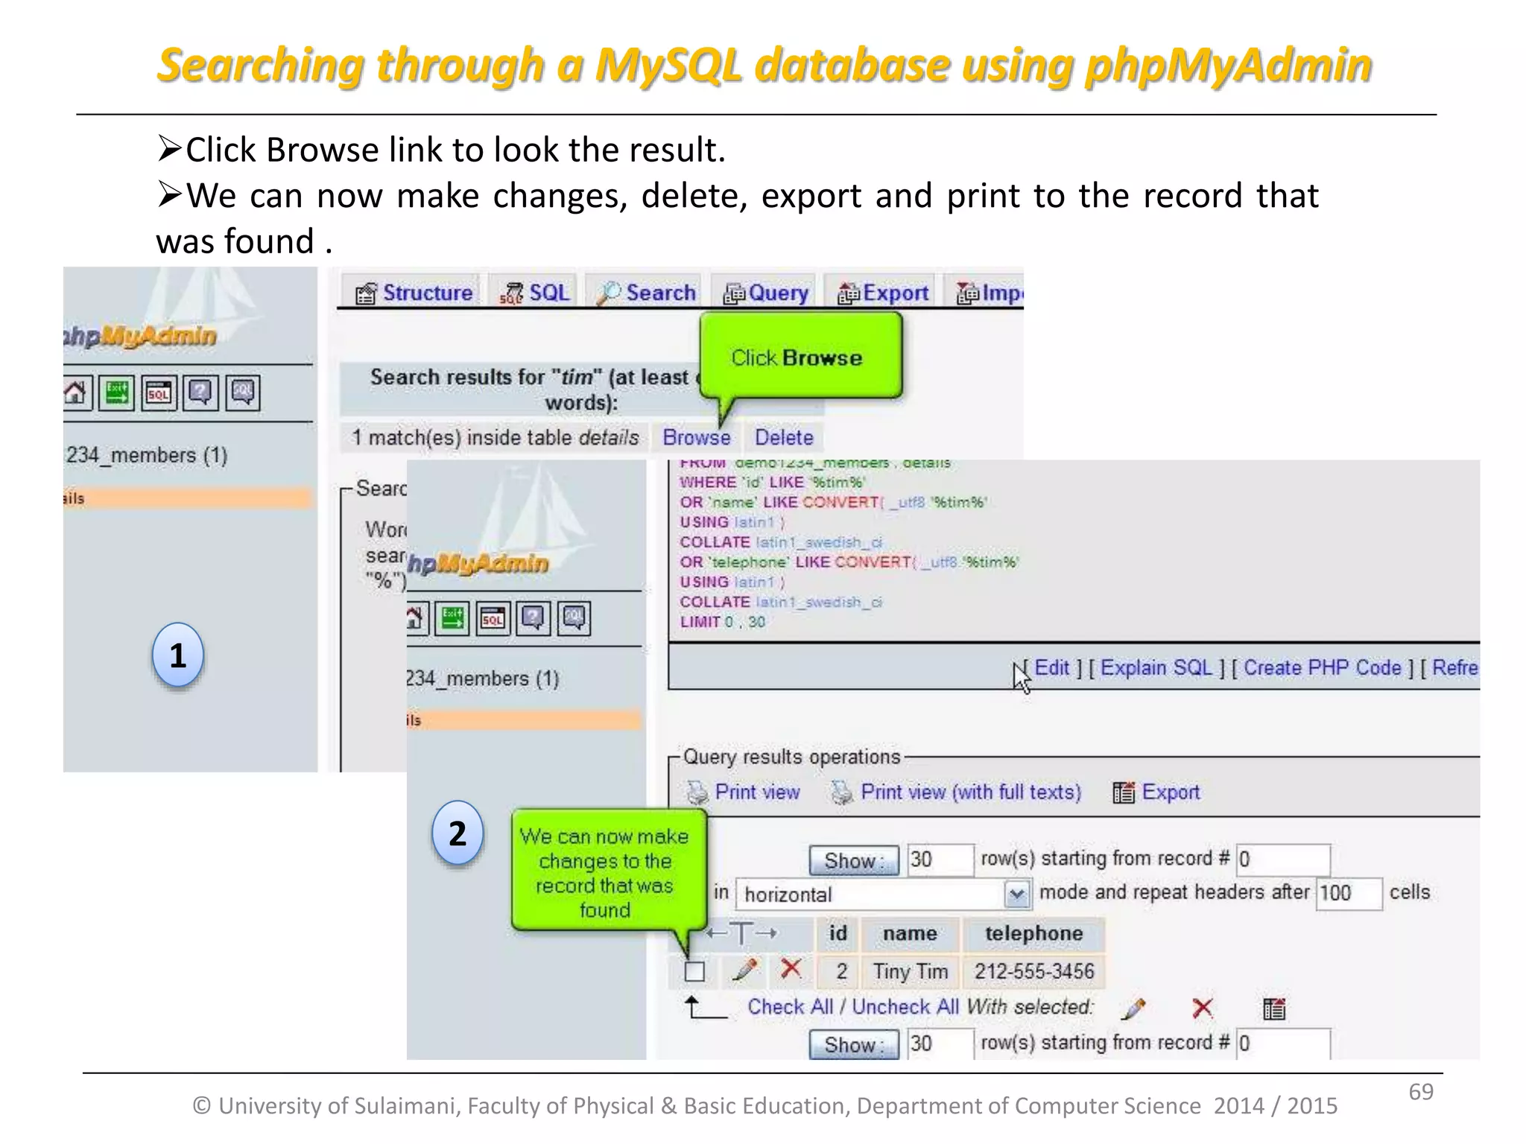This screenshot has width=1526, height=1144.
Task: Click upper starting record field showing 0
Action: [1283, 859]
